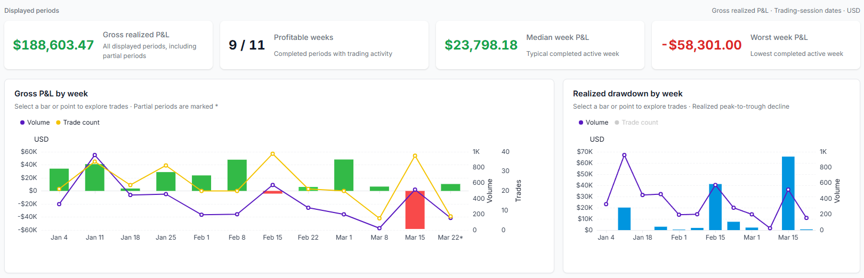This screenshot has height=278, width=864.
Task: Select the Jan 11 blue drawdown bar
Action: point(624,219)
